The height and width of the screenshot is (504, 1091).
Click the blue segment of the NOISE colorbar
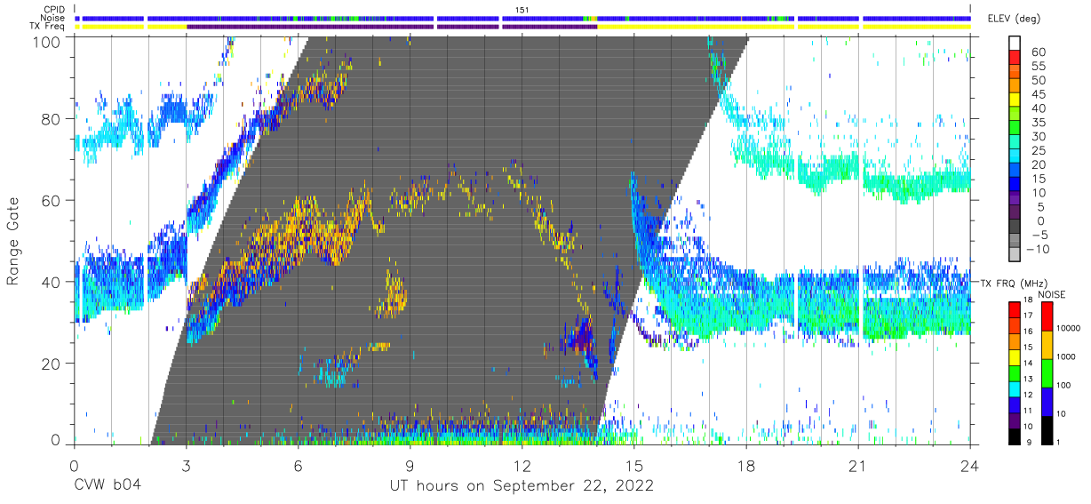pos(1047,402)
